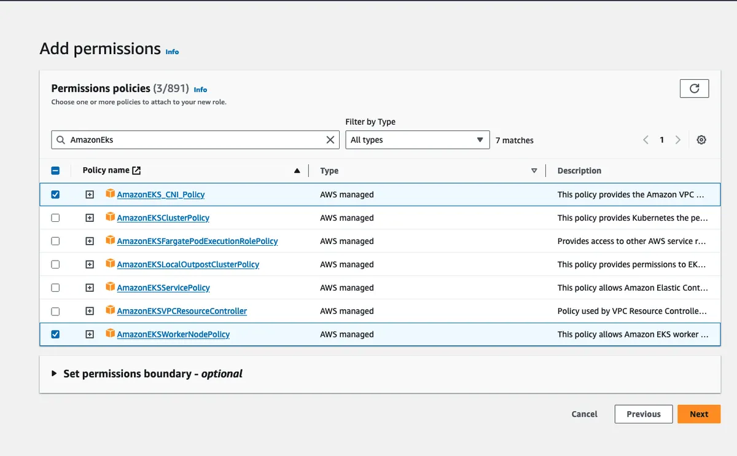Toggle the select-all header checkbox

coord(55,171)
